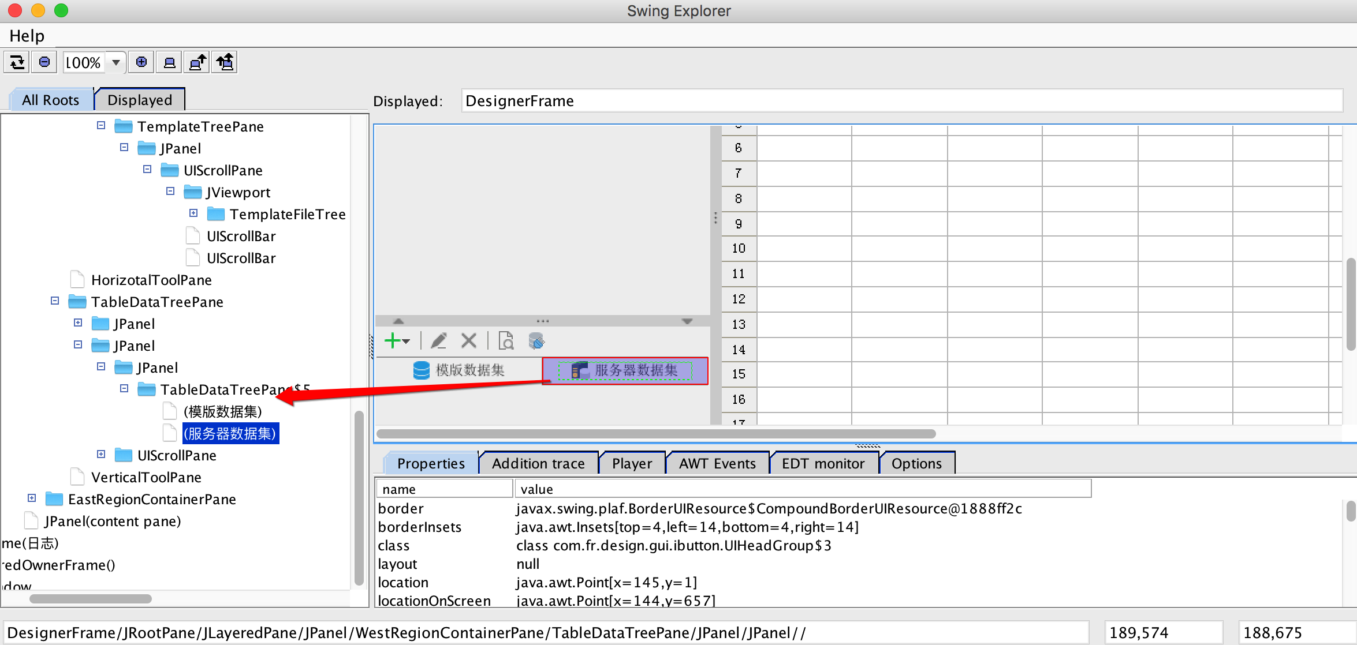The width and height of the screenshot is (1357, 645).
Task: Select the VerticalToolPane tree node
Action: pos(146,477)
